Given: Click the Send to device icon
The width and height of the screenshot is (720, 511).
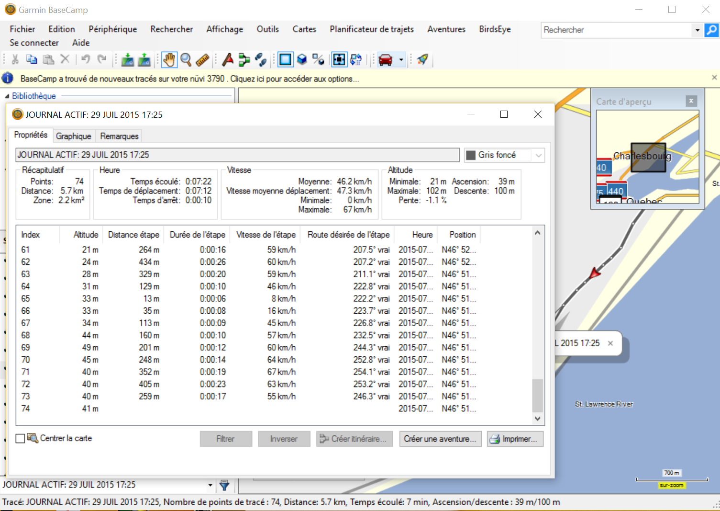Looking at the screenshot, I should 144,59.
